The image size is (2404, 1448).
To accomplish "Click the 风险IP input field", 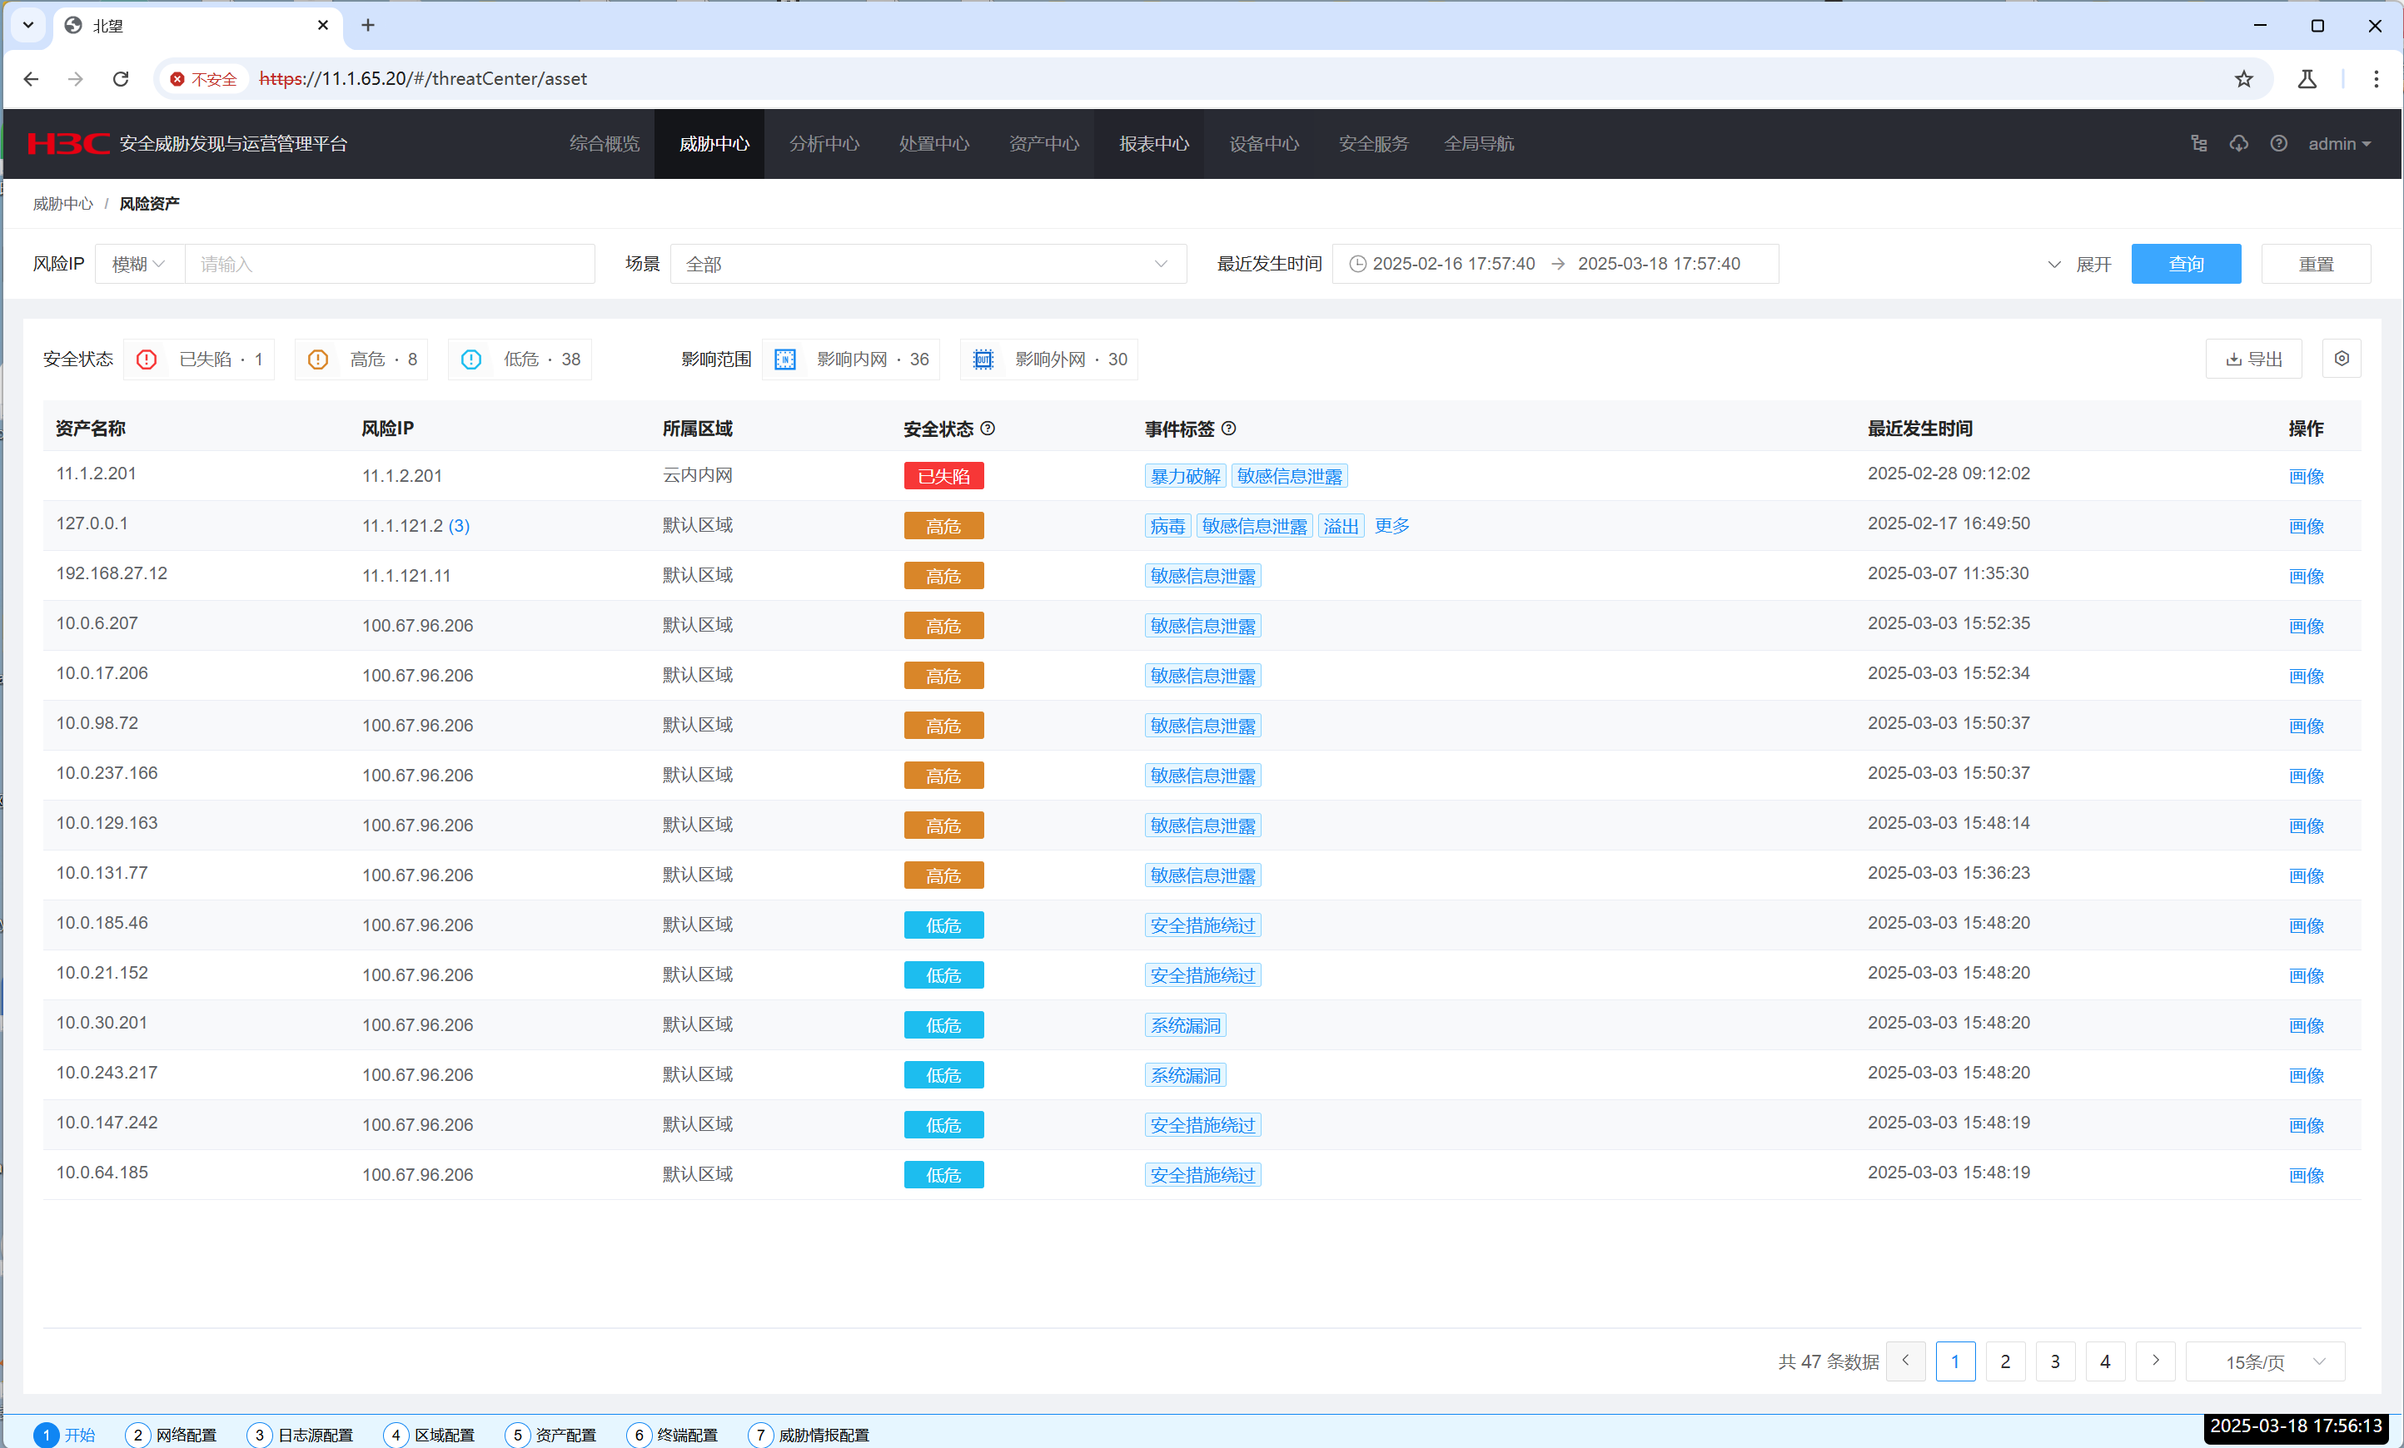I will 389,263.
